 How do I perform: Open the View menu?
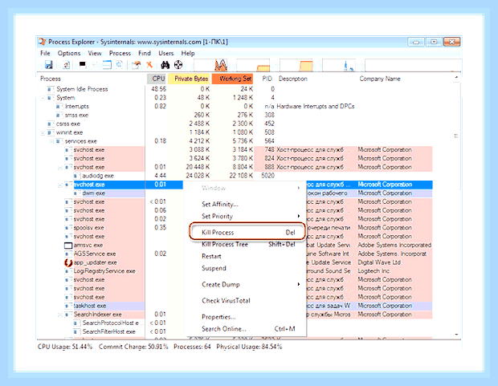[x=95, y=53]
